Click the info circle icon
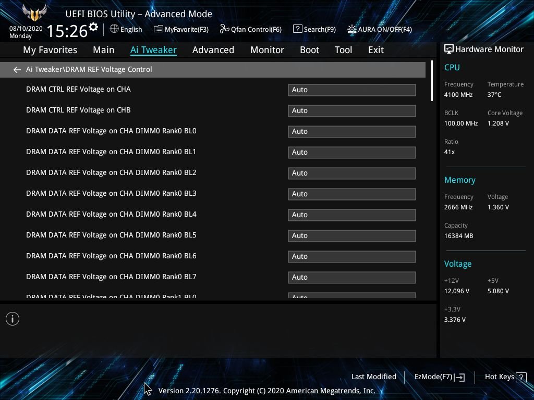This screenshot has width=534, height=400. pyautogui.click(x=13, y=319)
